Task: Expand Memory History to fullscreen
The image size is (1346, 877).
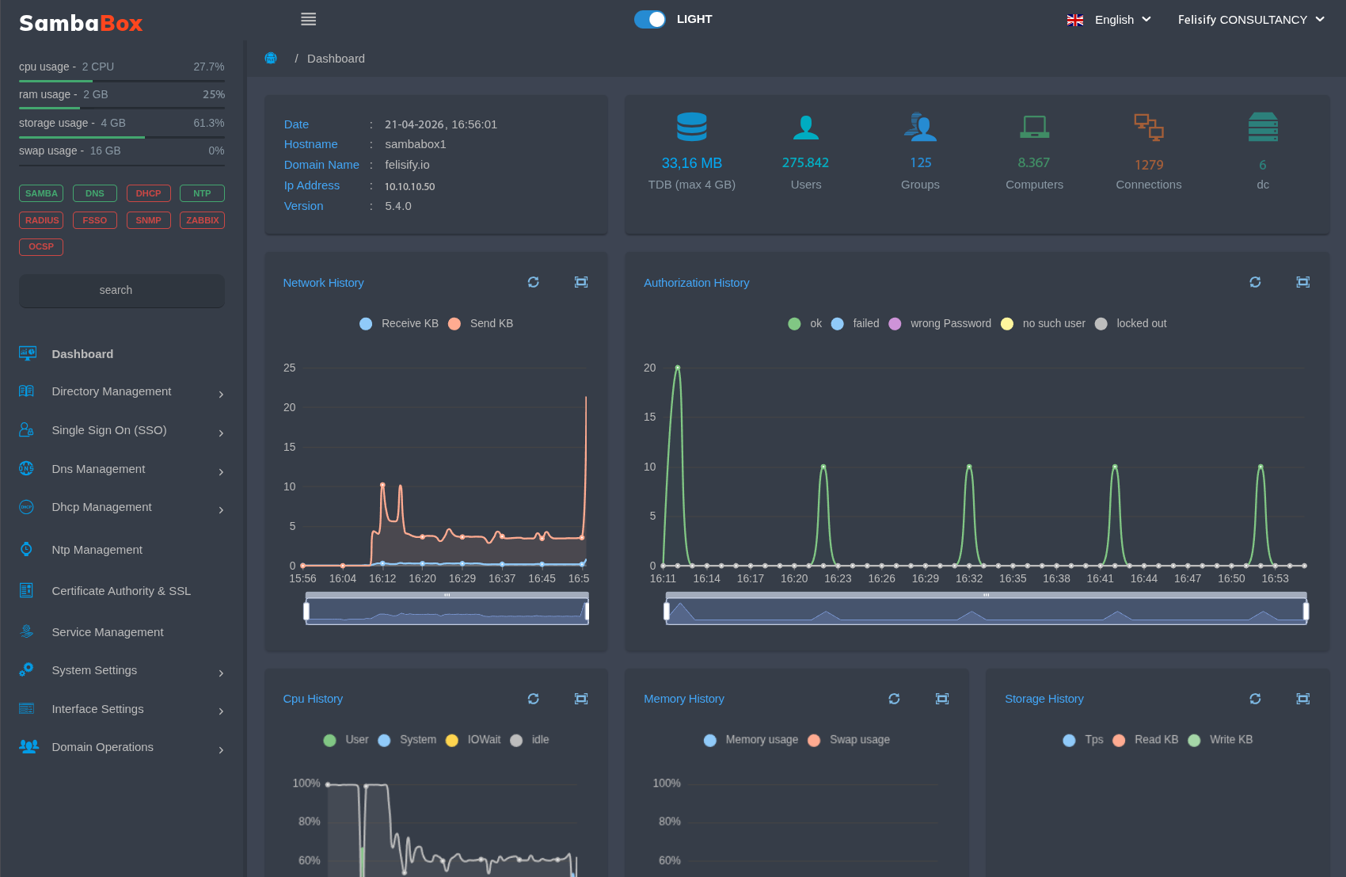Action: click(x=941, y=699)
